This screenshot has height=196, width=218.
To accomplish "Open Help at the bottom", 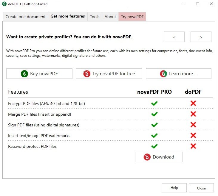I will pyautogui.click(x=174, y=188).
